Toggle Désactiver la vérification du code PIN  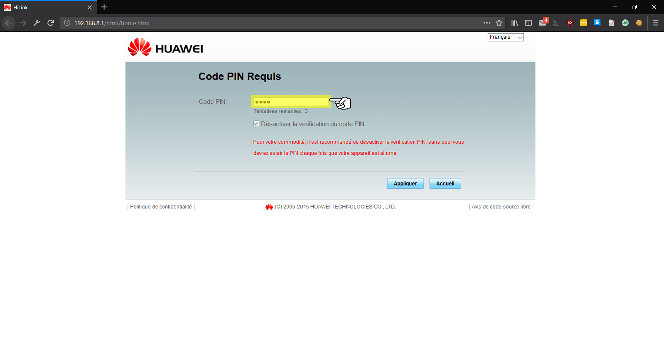(x=256, y=124)
